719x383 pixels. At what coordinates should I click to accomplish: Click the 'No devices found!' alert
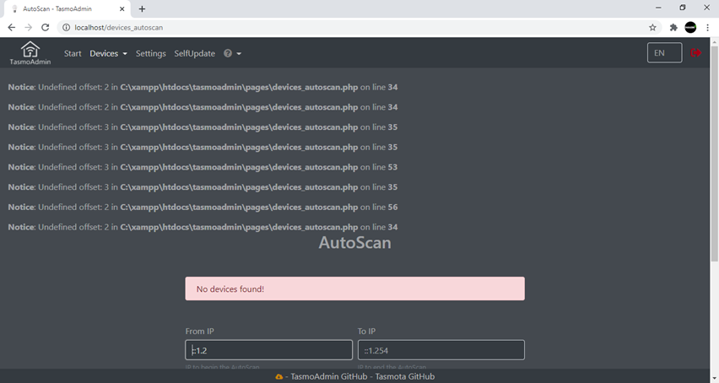[355, 289]
